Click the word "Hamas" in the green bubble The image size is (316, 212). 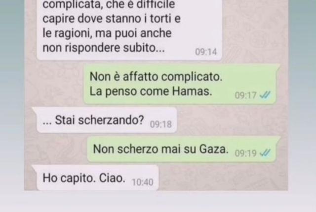coord(192,91)
